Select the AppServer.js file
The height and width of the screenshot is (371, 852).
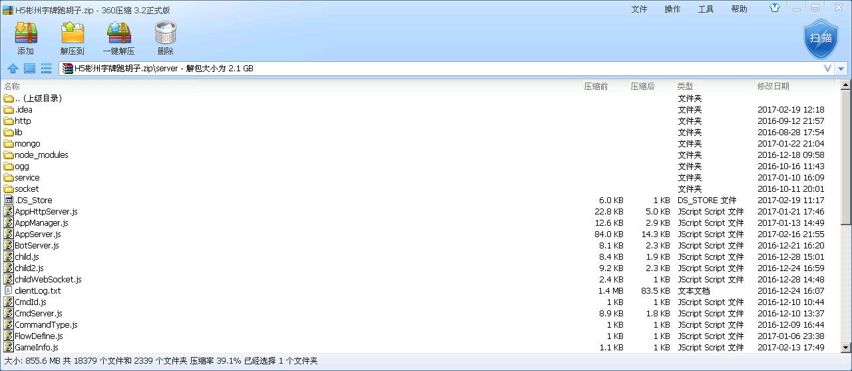pyautogui.click(x=37, y=234)
